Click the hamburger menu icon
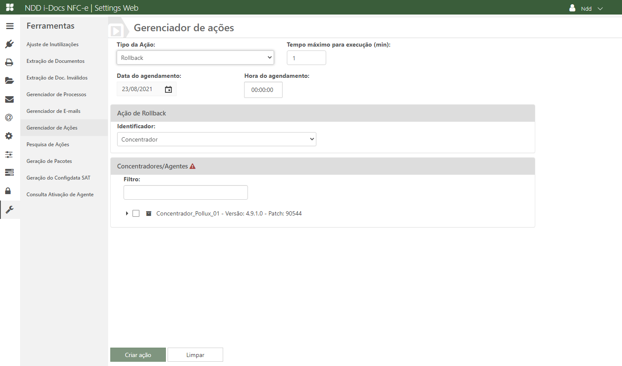This screenshot has height=366, width=622. (x=9, y=26)
